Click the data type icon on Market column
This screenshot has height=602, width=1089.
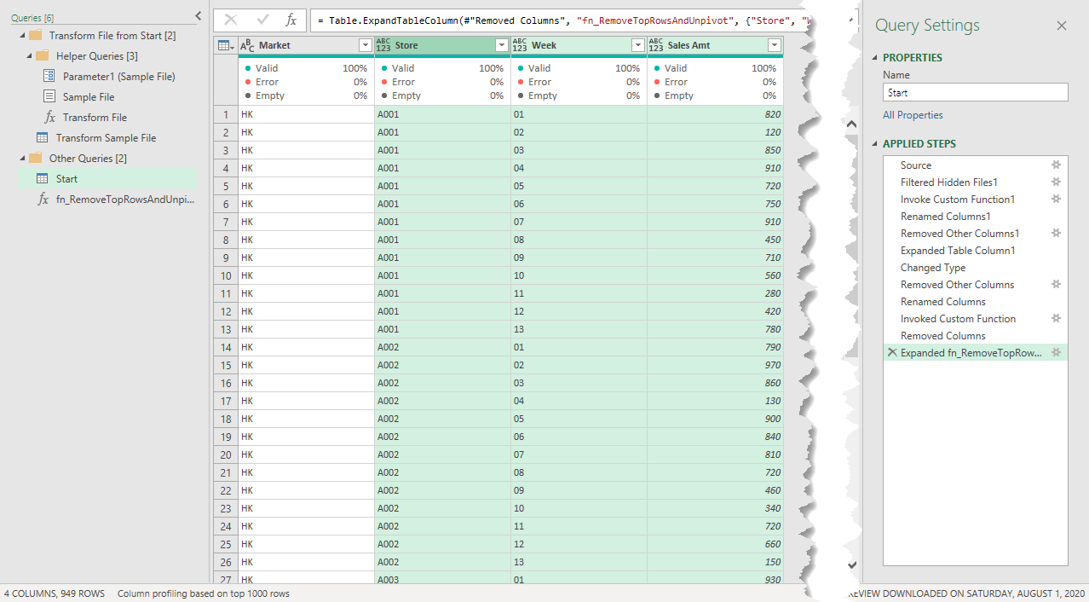click(247, 46)
